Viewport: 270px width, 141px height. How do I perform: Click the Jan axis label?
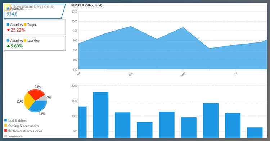click(x=78, y=74)
